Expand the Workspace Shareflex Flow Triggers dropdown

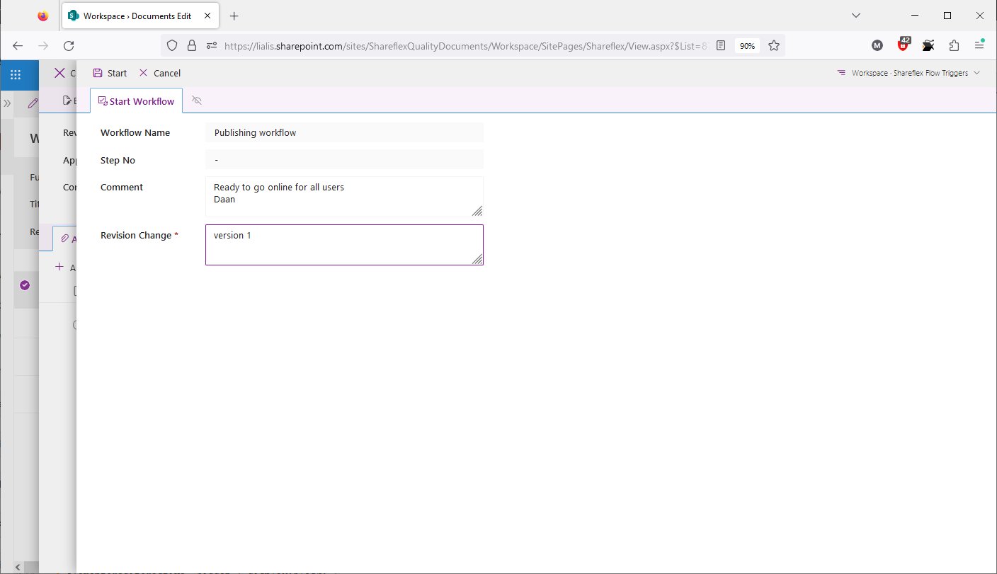pos(908,73)
